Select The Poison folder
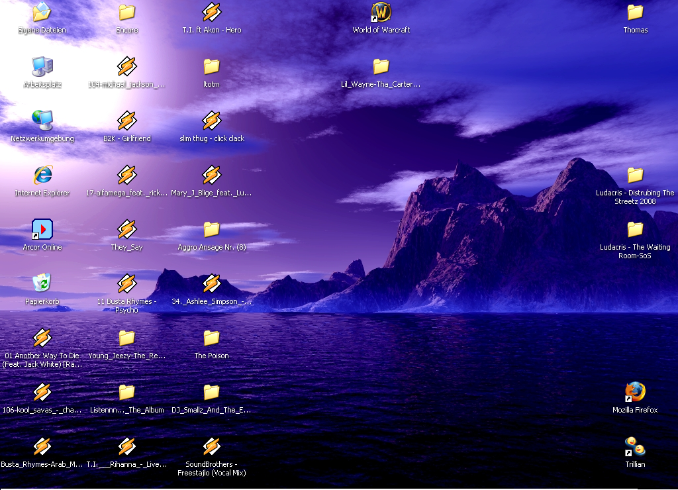This screenshot has height=490, width=678. (x=212, y=338)
